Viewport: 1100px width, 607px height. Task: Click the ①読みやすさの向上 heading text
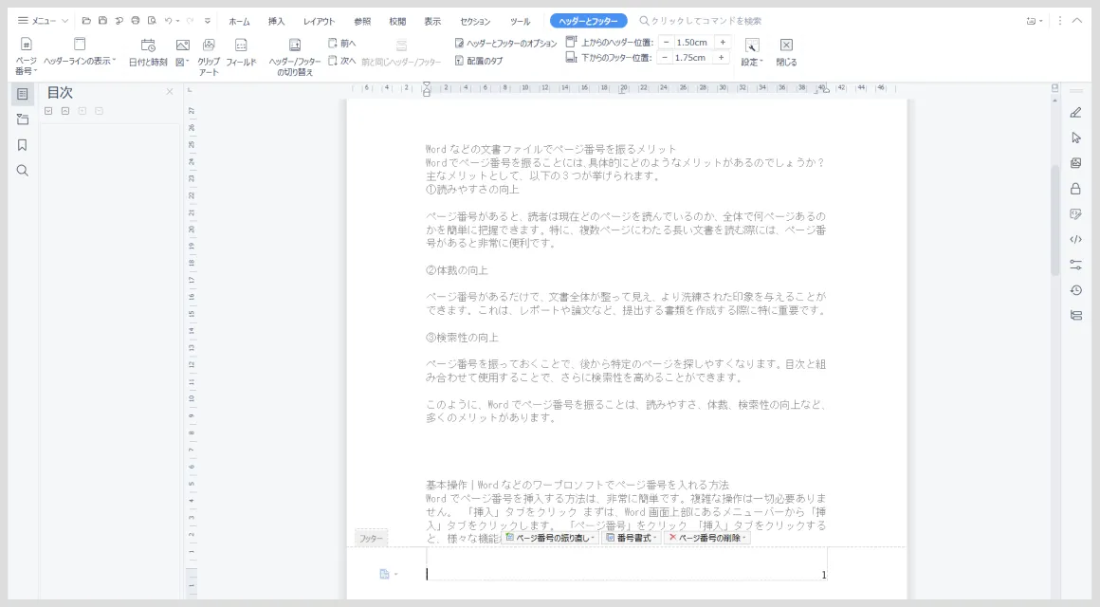[x=472, y=190]
